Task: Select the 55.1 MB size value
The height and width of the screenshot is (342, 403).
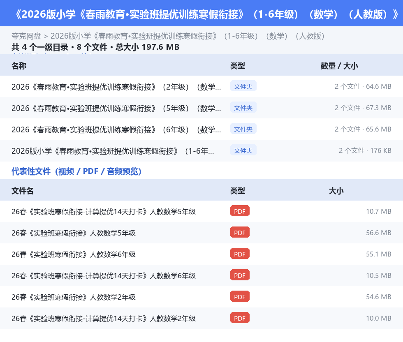Action: pyautogui.click(x=379, y=254)
